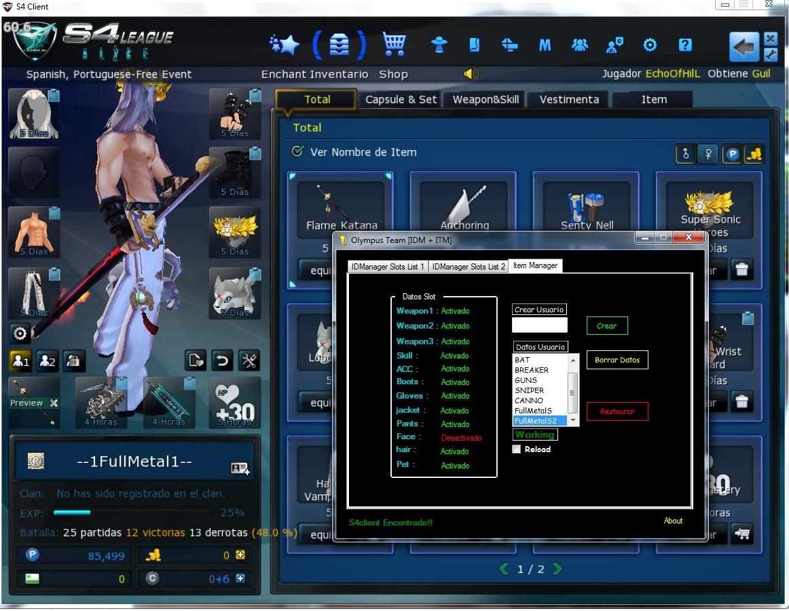The image size is (789, 611).
Task: Open the Enchant star icon in top bar
Action: pos(285,45)
